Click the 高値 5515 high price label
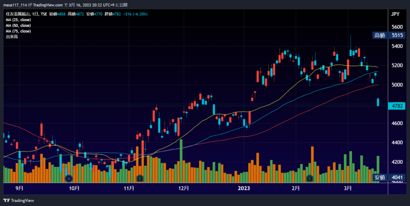The width and height of the screenshot is (410, 206). coord(389,36)
